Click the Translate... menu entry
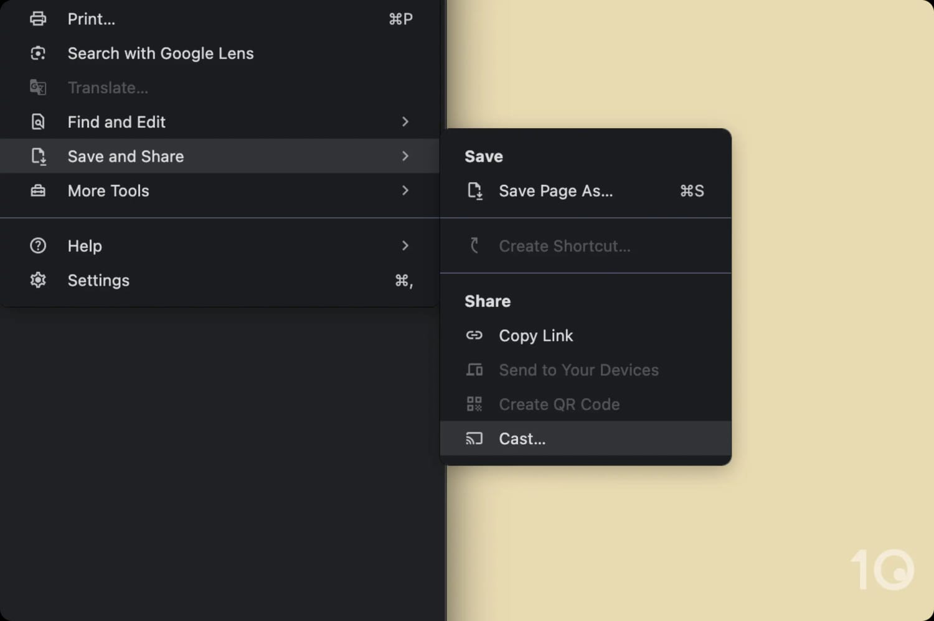 point(220,88)
